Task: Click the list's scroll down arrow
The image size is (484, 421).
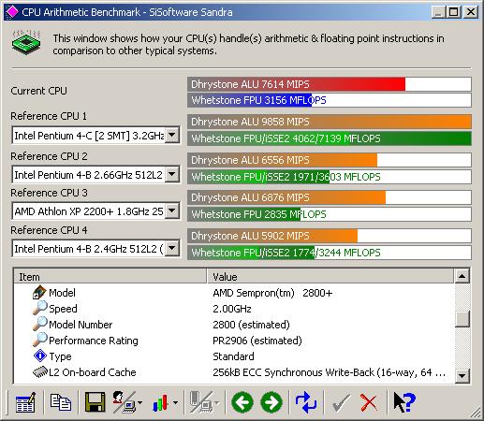Action: [x=462, y=375]
